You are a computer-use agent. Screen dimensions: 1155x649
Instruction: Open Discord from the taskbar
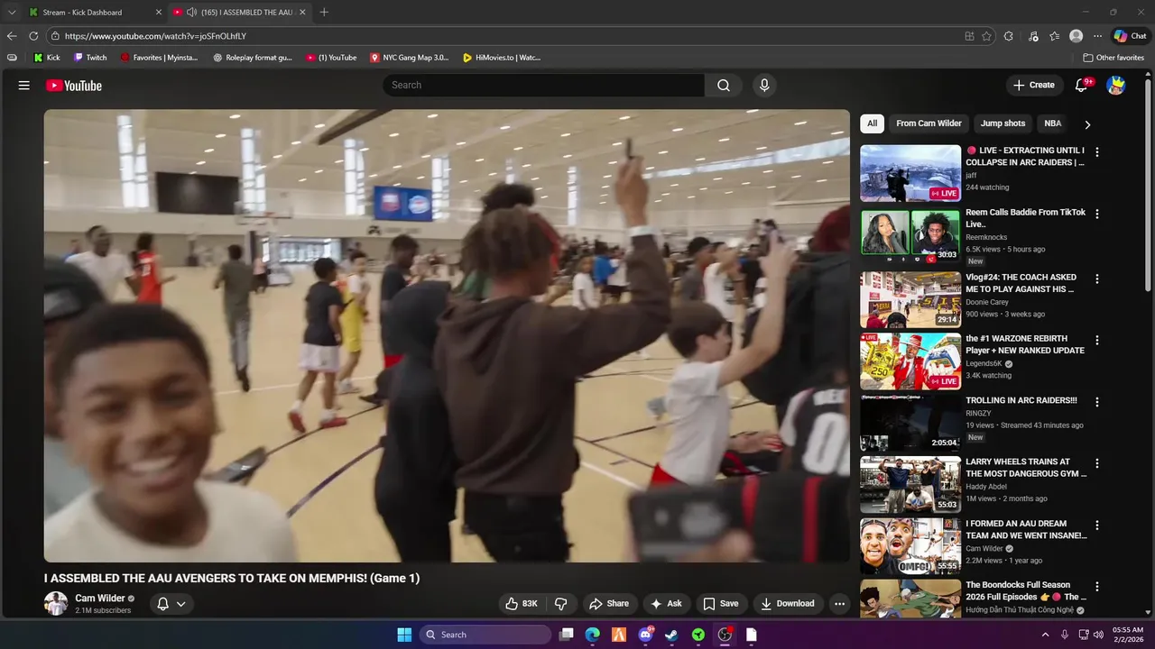(645, 635)
